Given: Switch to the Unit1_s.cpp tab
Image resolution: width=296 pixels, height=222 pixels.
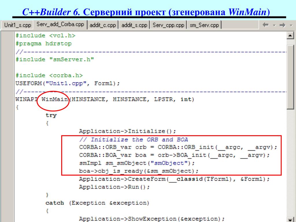Looking at the screenshot, I should (17, 25).
